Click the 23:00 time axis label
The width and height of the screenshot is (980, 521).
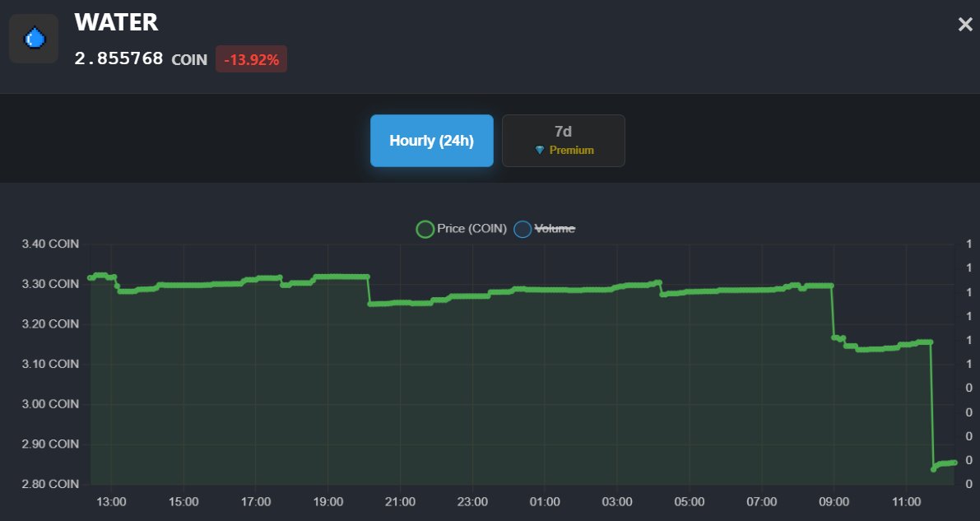(x=472, y=501)
